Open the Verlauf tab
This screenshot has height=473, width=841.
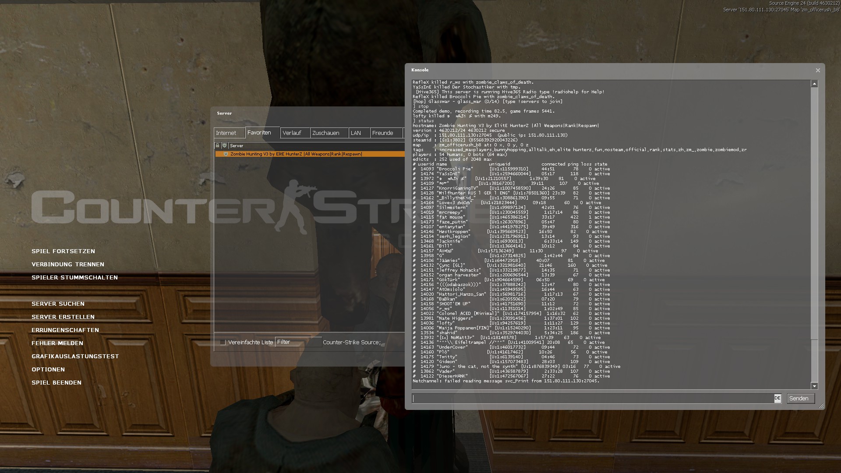pyautogui.click(x=295, y=133)
